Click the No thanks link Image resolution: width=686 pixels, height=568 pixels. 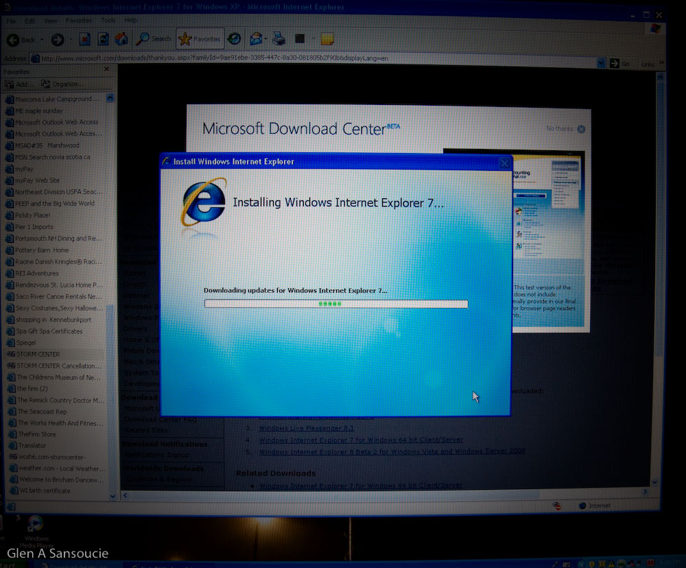(560, 129)
